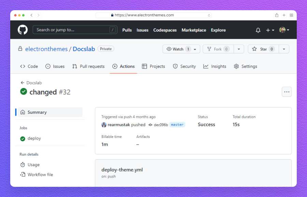Image resolution: width=307 pixels, height=197 pixels.
Task: Open the GitHub logo home link
Action: [23, 30]
